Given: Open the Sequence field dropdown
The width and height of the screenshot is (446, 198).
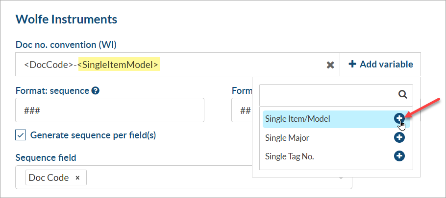Looking at the screenshot, I should click(x=341, y=177).
